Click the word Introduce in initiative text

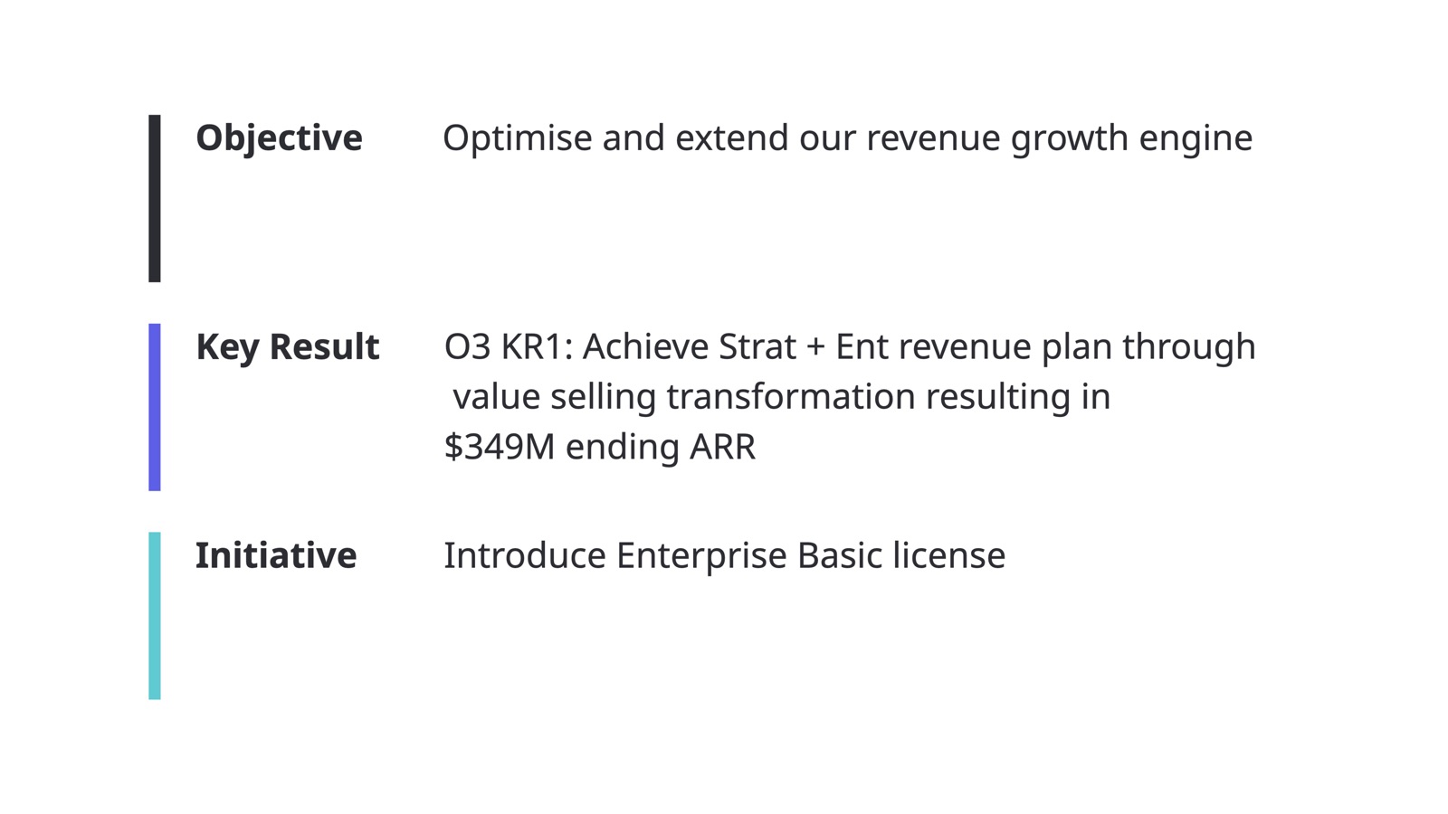pyautogui.click(x=525, y=555)
